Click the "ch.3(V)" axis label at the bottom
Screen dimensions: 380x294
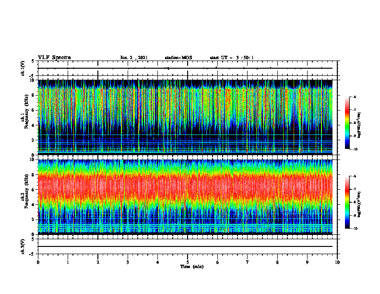click(23, 246)
